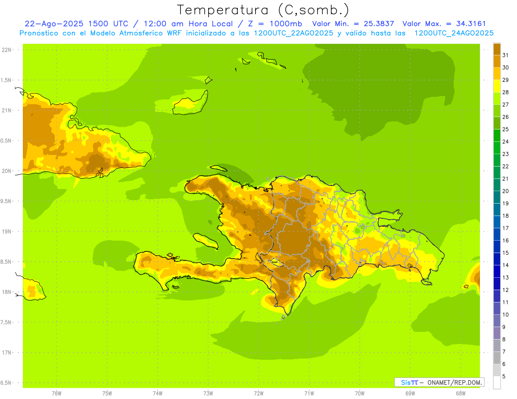
Task: Click latitude label '7.5N'
Action: pos(6,322)
